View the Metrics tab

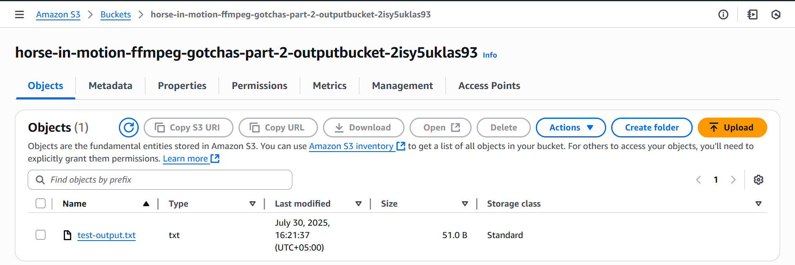(x=330, y=86)
